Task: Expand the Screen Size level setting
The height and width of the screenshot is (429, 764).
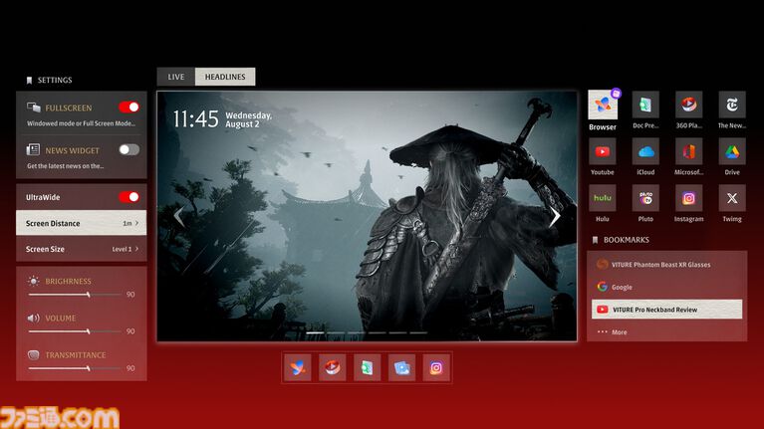Action: click(82, 249)
